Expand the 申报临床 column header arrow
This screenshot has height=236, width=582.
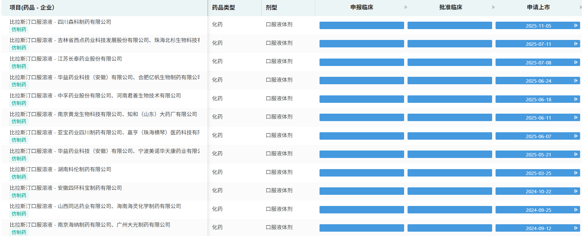click(x=406, y=7)
